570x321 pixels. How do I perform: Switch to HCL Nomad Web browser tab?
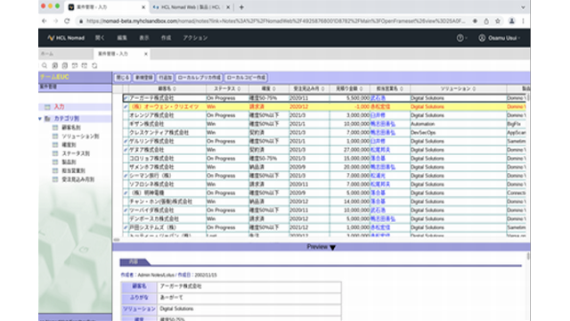[191, 7]
